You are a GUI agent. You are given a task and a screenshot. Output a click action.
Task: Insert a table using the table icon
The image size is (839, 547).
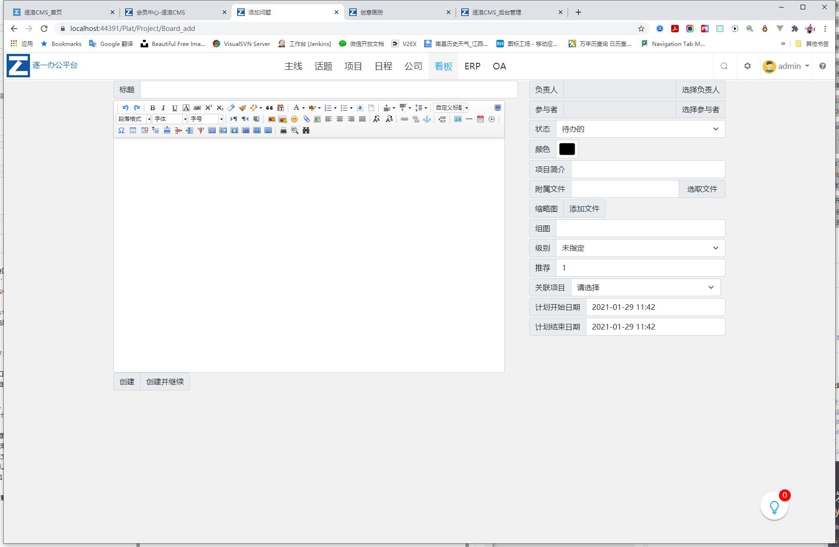(x=133, y=131)
